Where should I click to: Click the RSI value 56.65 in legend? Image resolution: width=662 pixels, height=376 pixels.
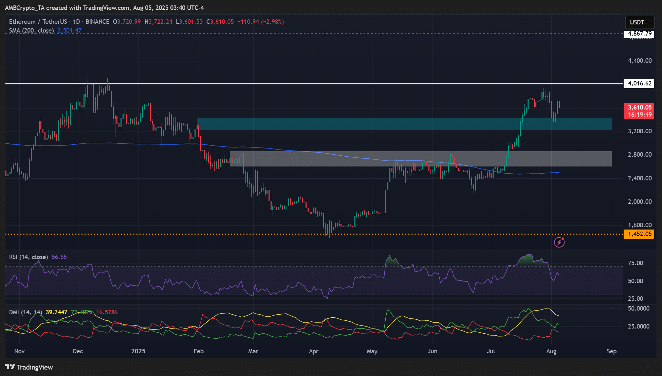click(x=59, y=257)
